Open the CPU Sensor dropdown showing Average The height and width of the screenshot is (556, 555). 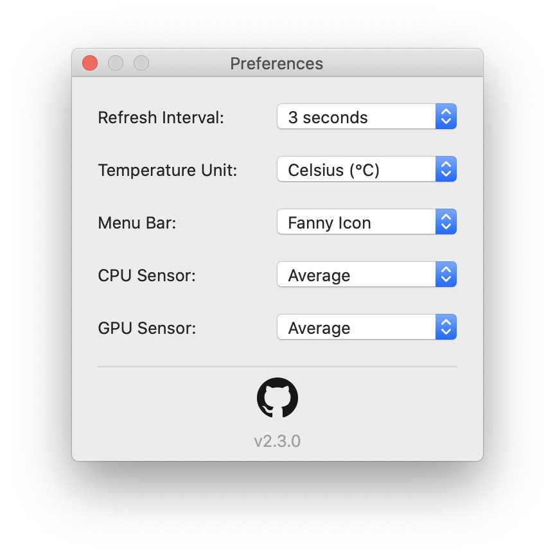coord(357,275)
